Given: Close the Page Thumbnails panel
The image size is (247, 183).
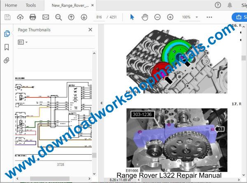Looking at the screenshot, I should pos(90,30).
